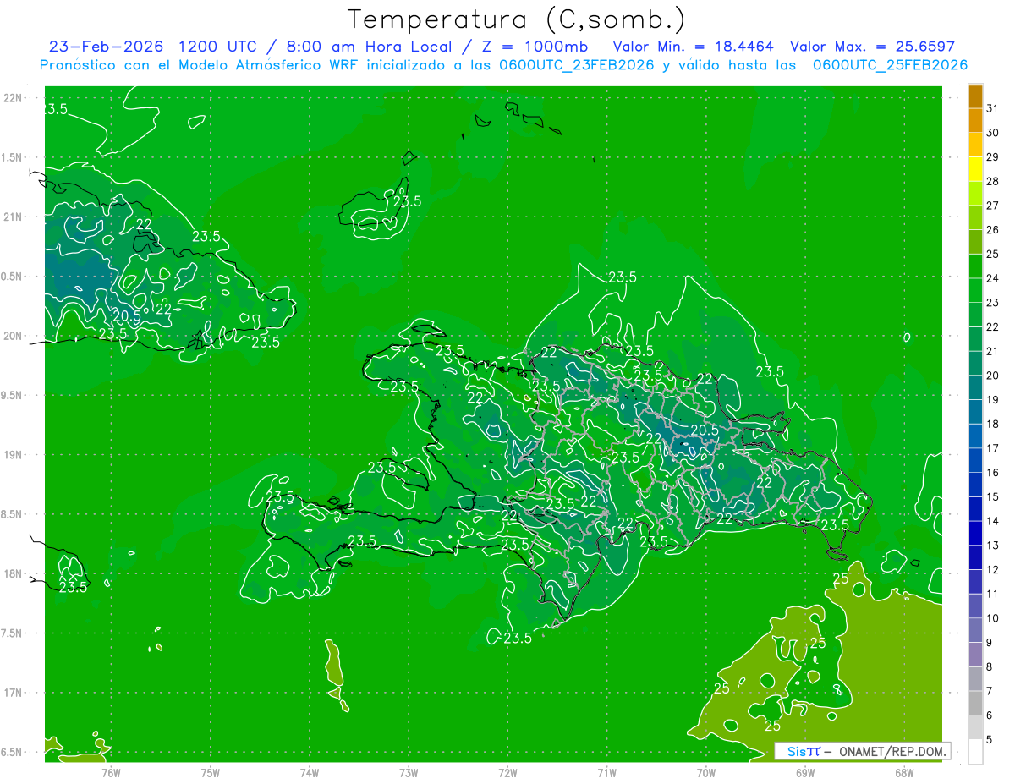Viewport: 1015px width, 784px height.
Task: Click the "68W" longitude axis label
Action: point(904,772)
